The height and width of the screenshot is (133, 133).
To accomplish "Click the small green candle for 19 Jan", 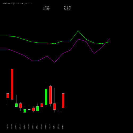I will click(16, 105).
